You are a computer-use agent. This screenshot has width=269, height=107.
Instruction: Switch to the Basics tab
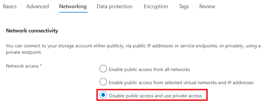point(10,6)
